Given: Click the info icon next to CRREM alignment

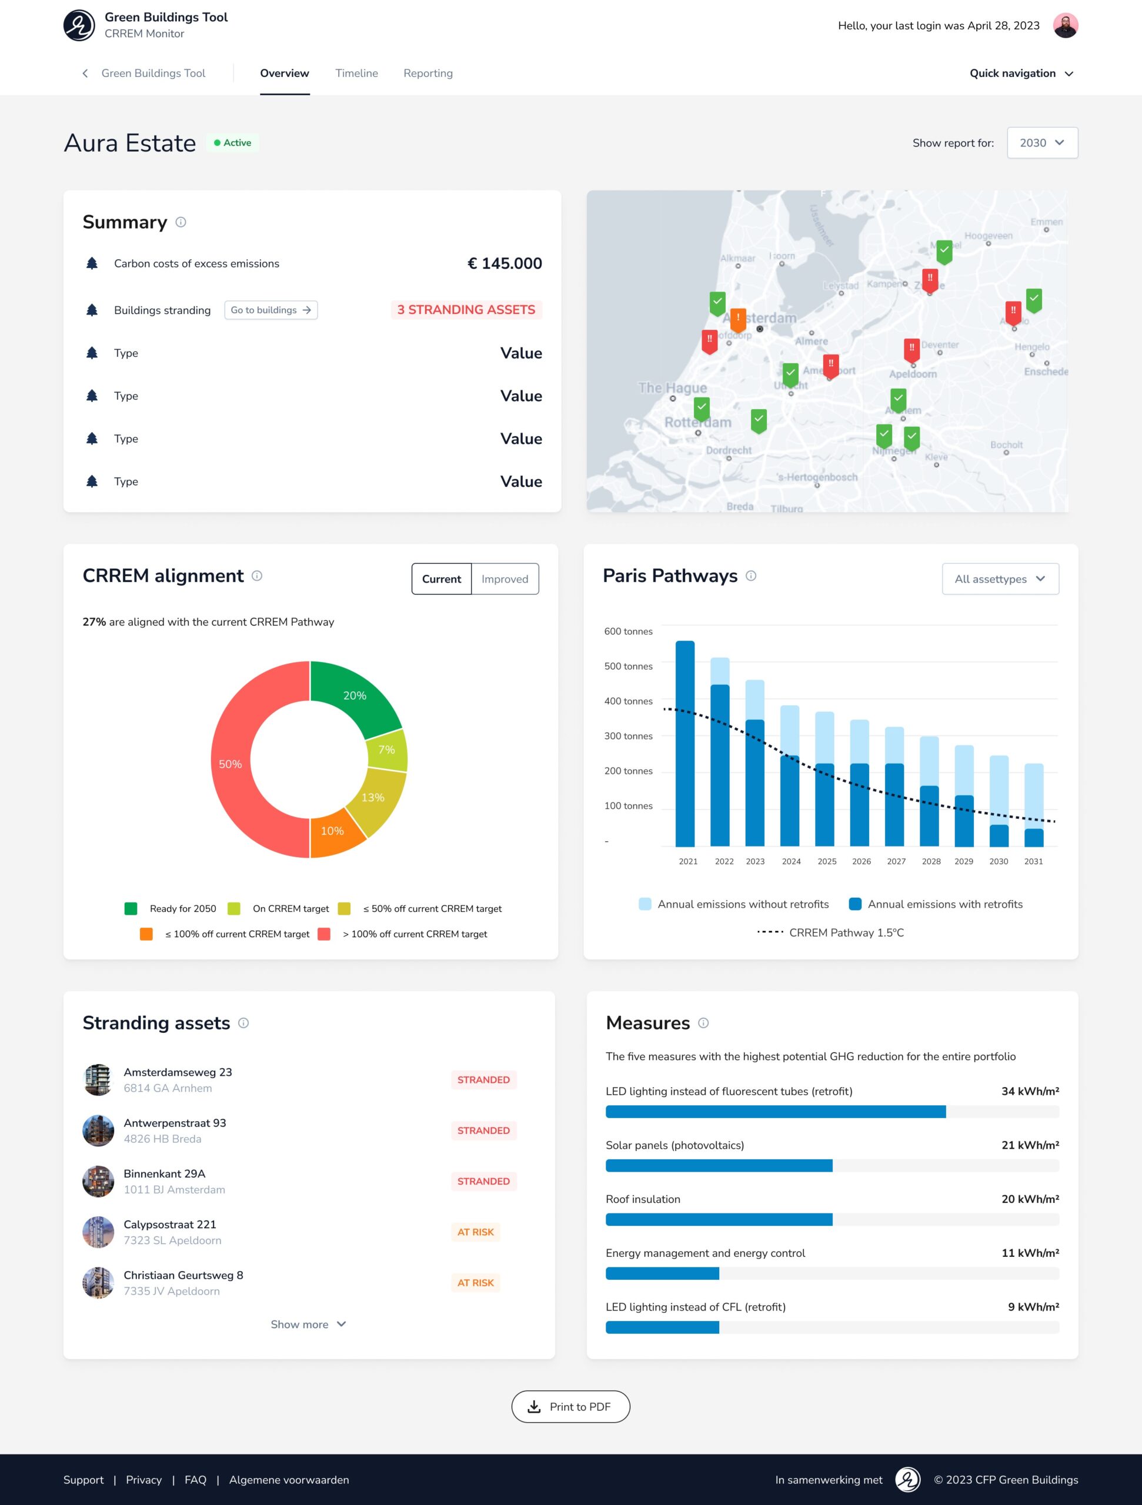Looking at the screenshot, I should (256, 576).
